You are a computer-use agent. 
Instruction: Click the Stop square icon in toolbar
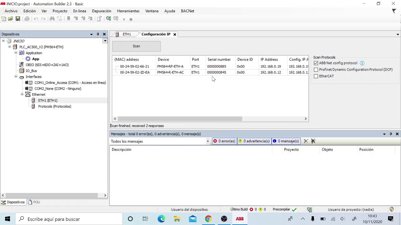click(131, 19)
